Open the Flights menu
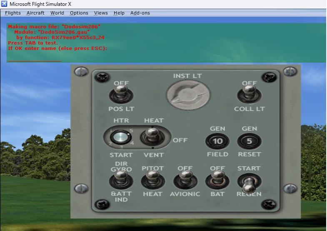Viewport: 327px width, 231px height. click(x=13, y=13)
